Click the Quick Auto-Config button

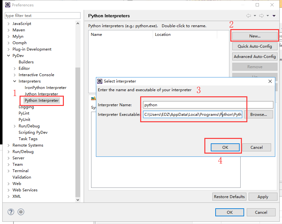254,46
